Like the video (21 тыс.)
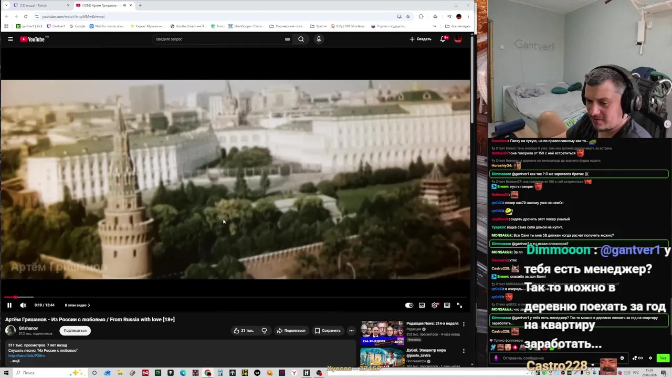Screen dimensions: 672x378 [x=244, y=330]
